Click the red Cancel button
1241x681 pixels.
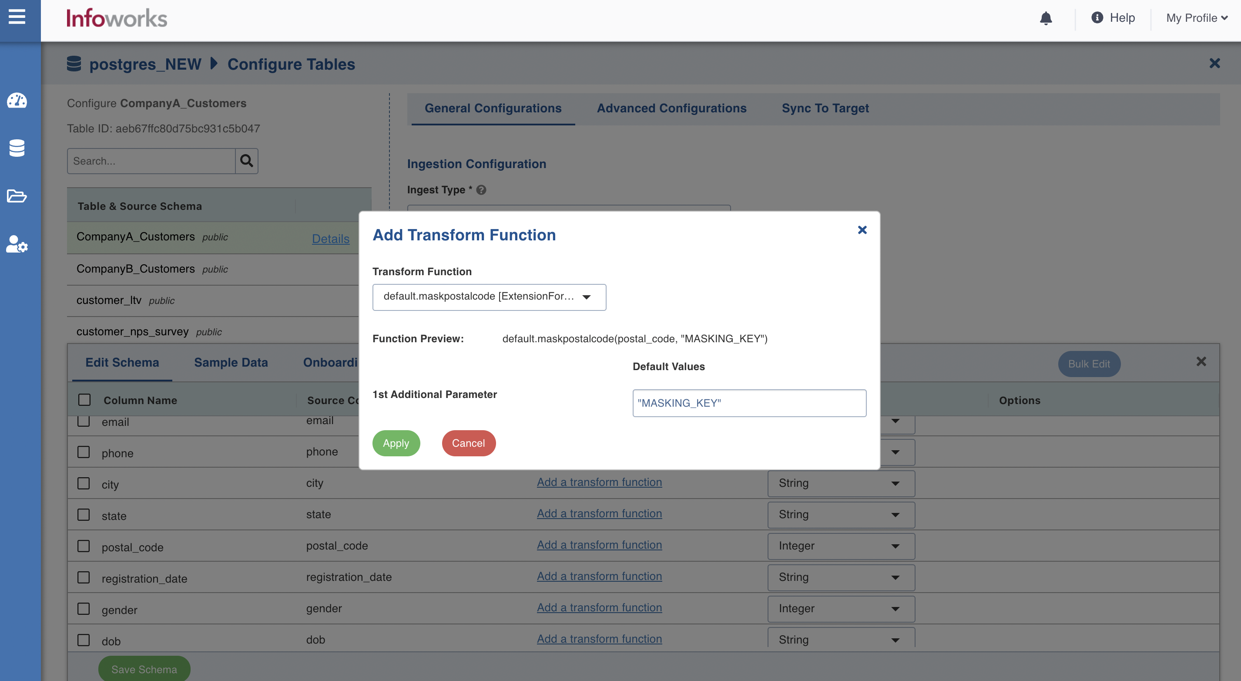click(x=468, y=443)
